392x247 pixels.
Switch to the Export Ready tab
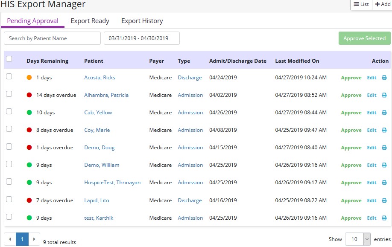[90, 21]
